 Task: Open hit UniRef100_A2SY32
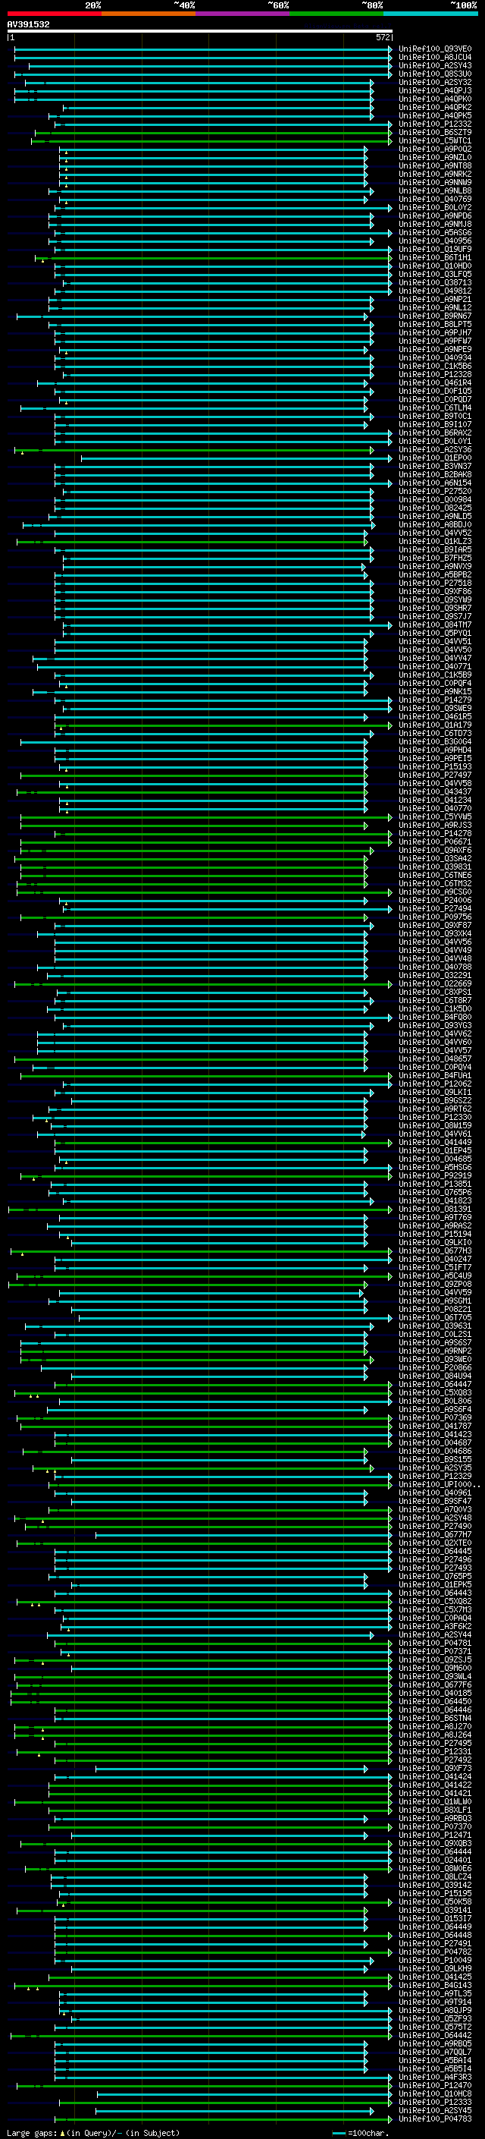tap(435, 82)
